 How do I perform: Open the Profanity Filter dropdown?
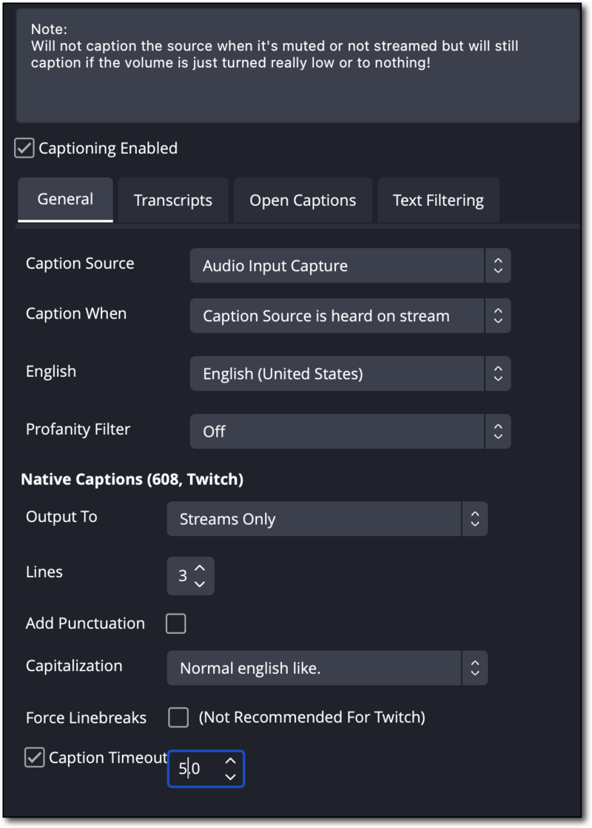350,431
